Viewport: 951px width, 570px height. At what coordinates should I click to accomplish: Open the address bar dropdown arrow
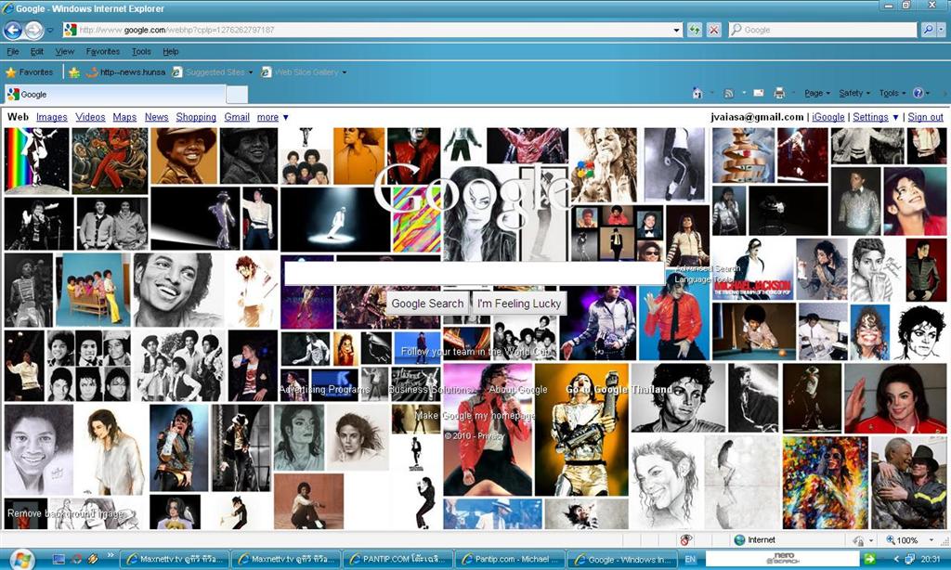pyautogui.click(x=676, y=30)
